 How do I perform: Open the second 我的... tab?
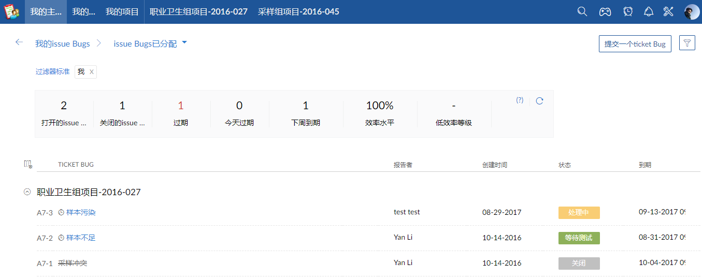tap(83, 11)
